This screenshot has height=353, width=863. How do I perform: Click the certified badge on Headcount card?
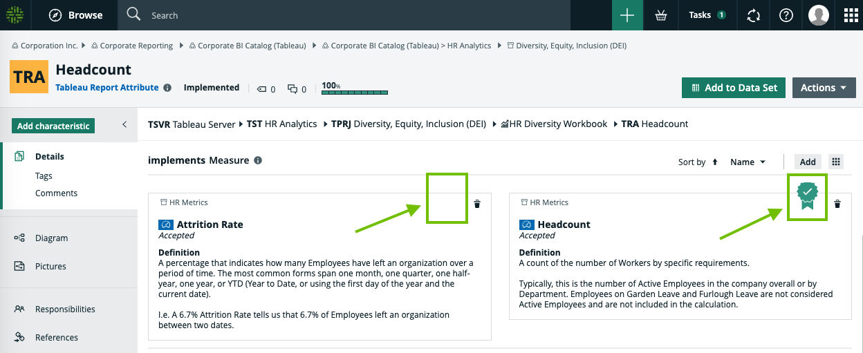tap(807, 196)
